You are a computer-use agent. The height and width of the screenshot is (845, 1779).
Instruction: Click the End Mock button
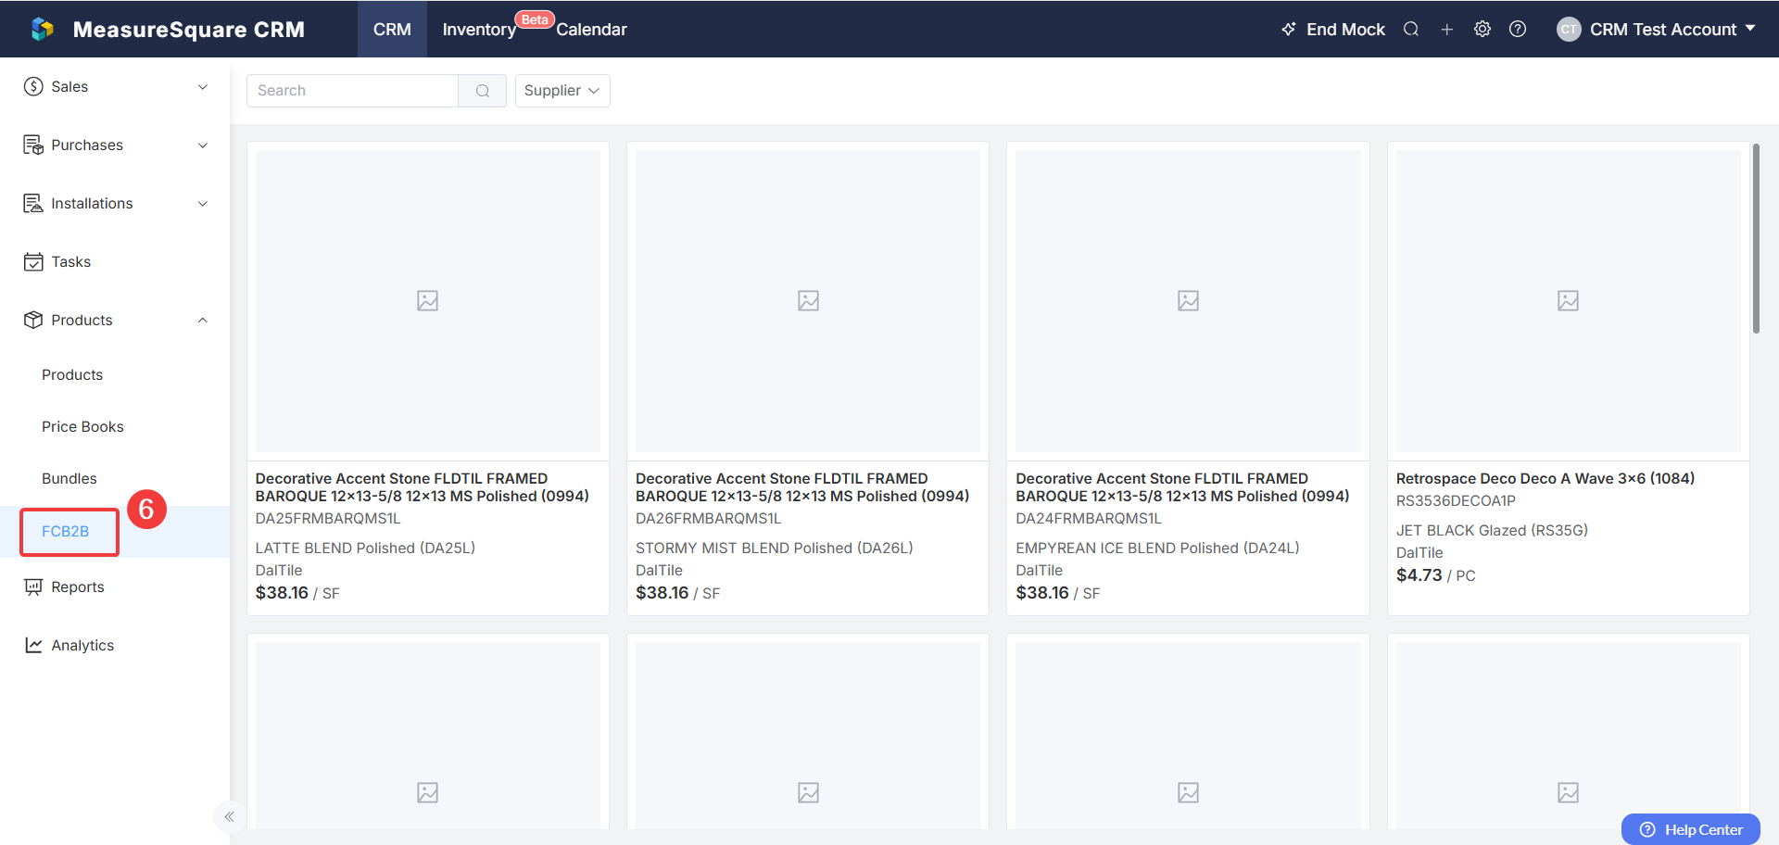[1332, 29]
